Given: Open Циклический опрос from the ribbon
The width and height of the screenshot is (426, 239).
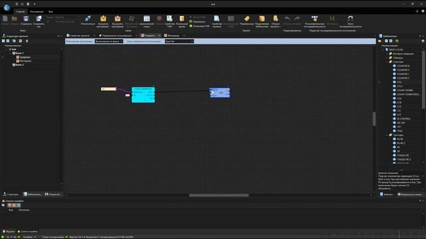Looking at the screenshot, I should (x=146, y=19).
